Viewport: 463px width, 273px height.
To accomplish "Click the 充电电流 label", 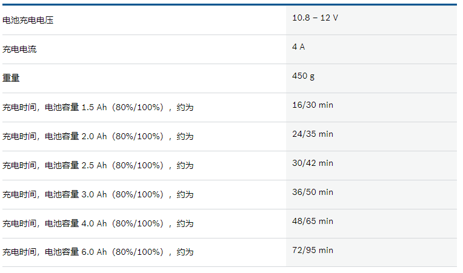I will click(x=19, y=49).
